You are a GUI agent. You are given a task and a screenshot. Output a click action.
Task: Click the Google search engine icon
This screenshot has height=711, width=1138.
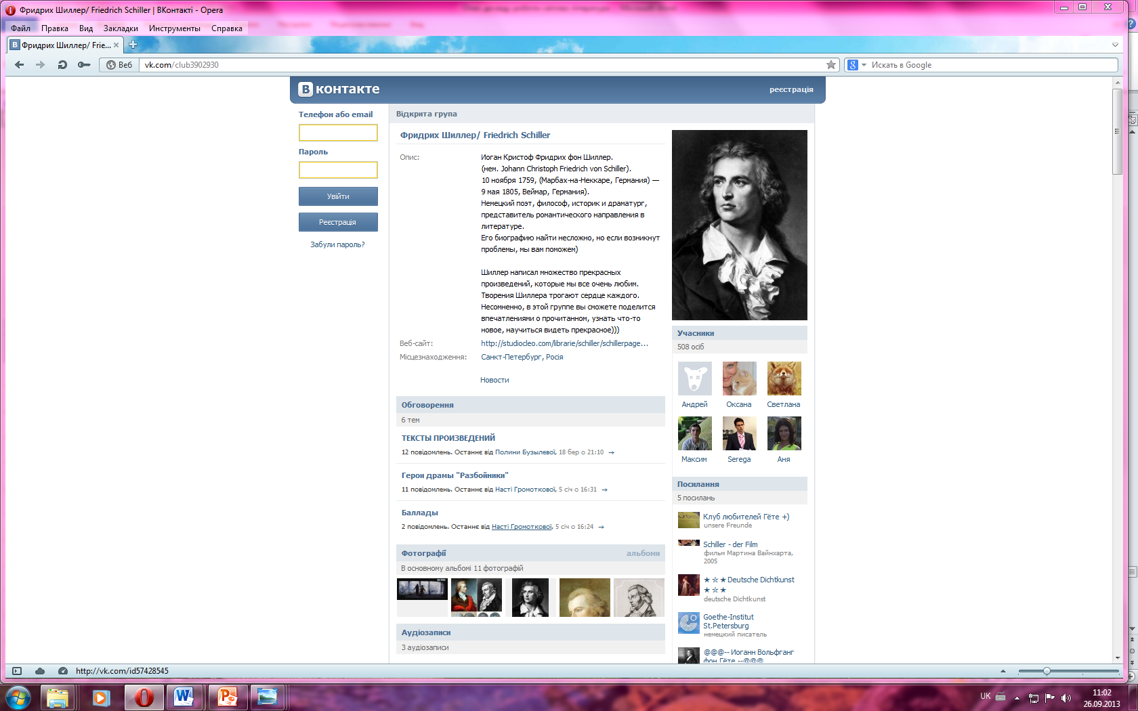pyautogui.click(x=853, y=65)
